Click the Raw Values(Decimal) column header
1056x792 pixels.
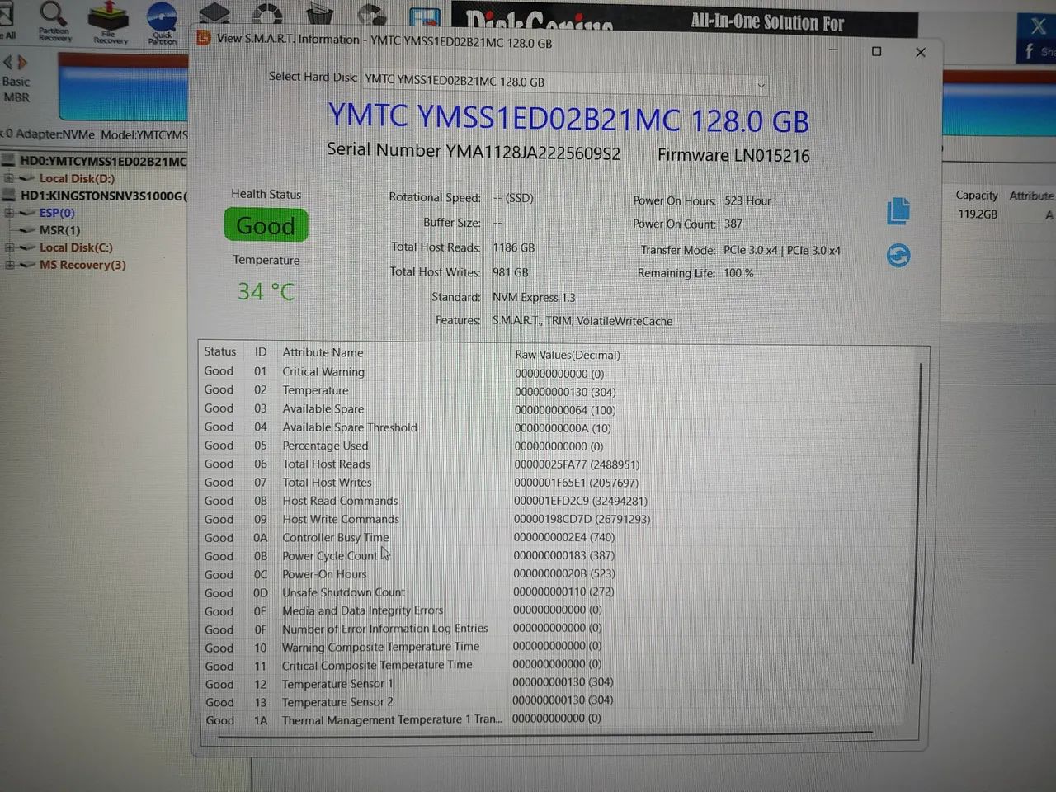[568, 355]
